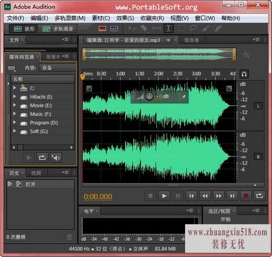
Task: Open 窗口(W) menu
Action: point(205,18)
